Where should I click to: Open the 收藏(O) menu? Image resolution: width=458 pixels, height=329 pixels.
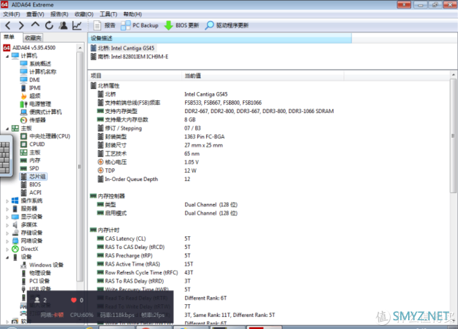click(84, 14)
